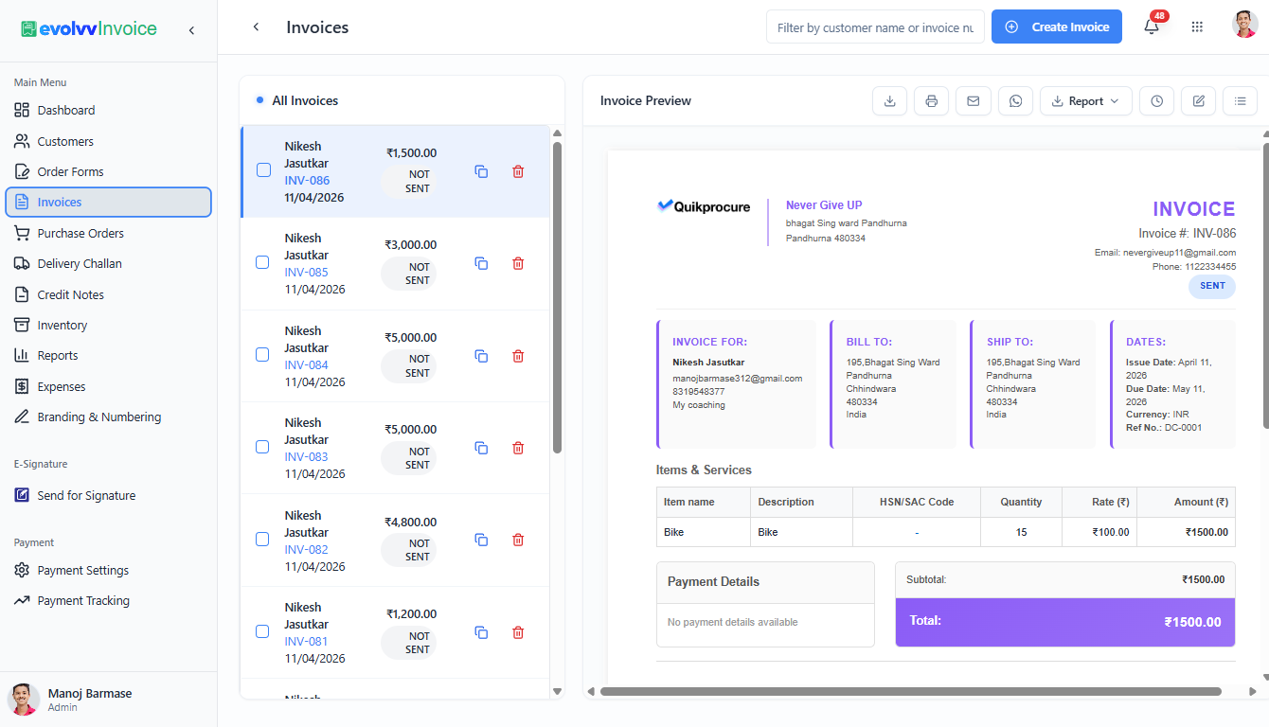The width and height of the screenshot is (1269, 727).
Task: Open the apps grid icon
Action: pos(1197,27)
